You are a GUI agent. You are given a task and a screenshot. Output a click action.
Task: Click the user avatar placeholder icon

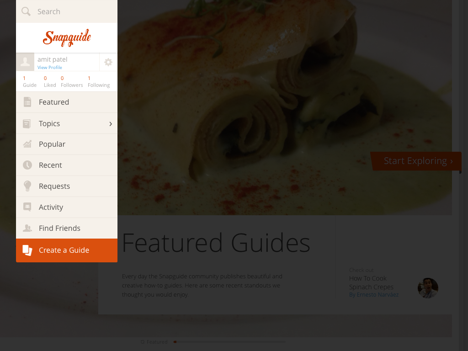[25, 62]
